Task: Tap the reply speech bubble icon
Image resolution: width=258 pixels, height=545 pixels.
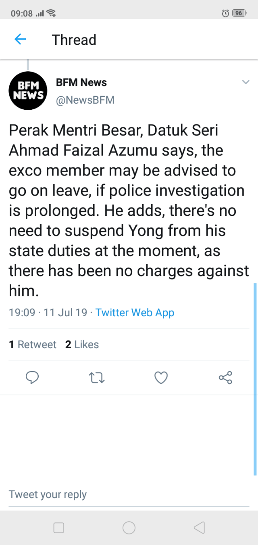Action: [32, 378]
